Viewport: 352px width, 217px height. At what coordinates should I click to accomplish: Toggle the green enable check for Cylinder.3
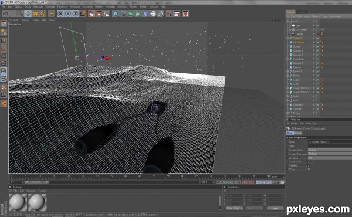pos(318,50)
